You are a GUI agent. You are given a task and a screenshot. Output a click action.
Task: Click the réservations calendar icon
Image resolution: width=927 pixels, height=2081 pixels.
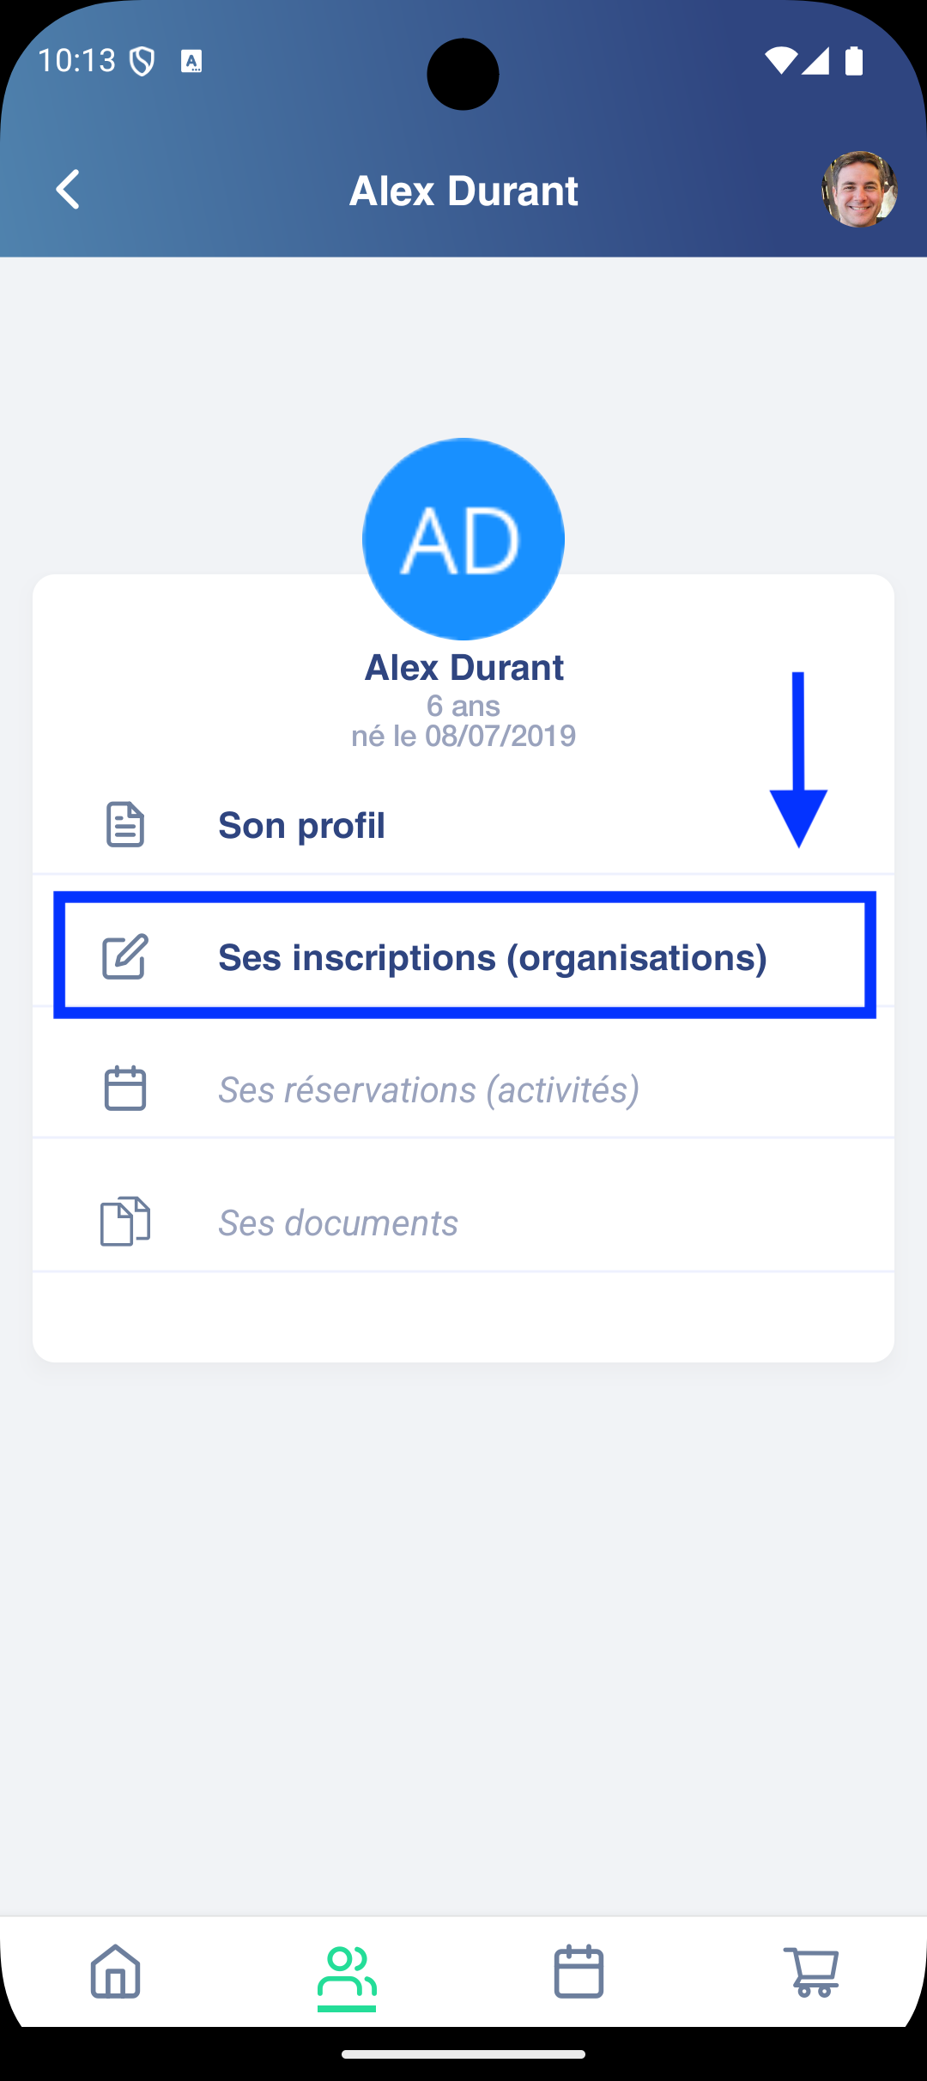click(x=125, y=1089)
